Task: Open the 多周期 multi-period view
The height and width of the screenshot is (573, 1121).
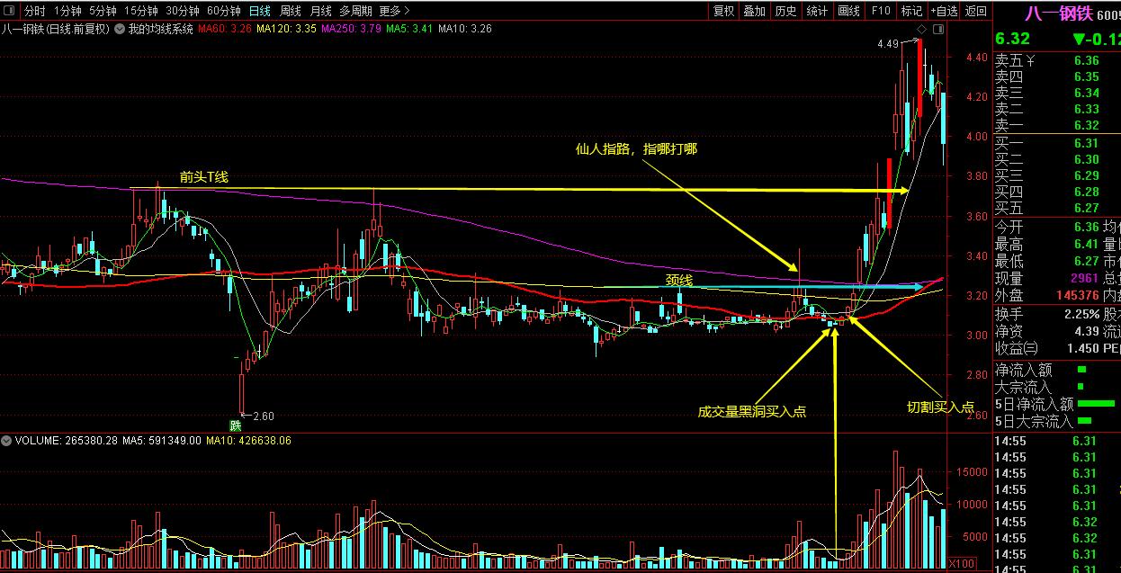Action: coord(355,11)
